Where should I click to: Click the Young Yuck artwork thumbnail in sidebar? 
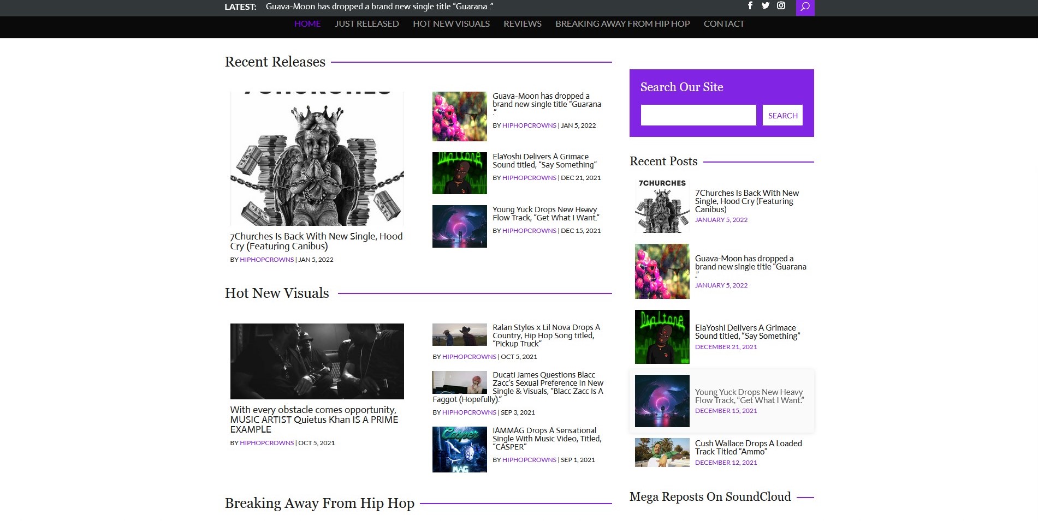pyautogui.click(x=661, y=400)
